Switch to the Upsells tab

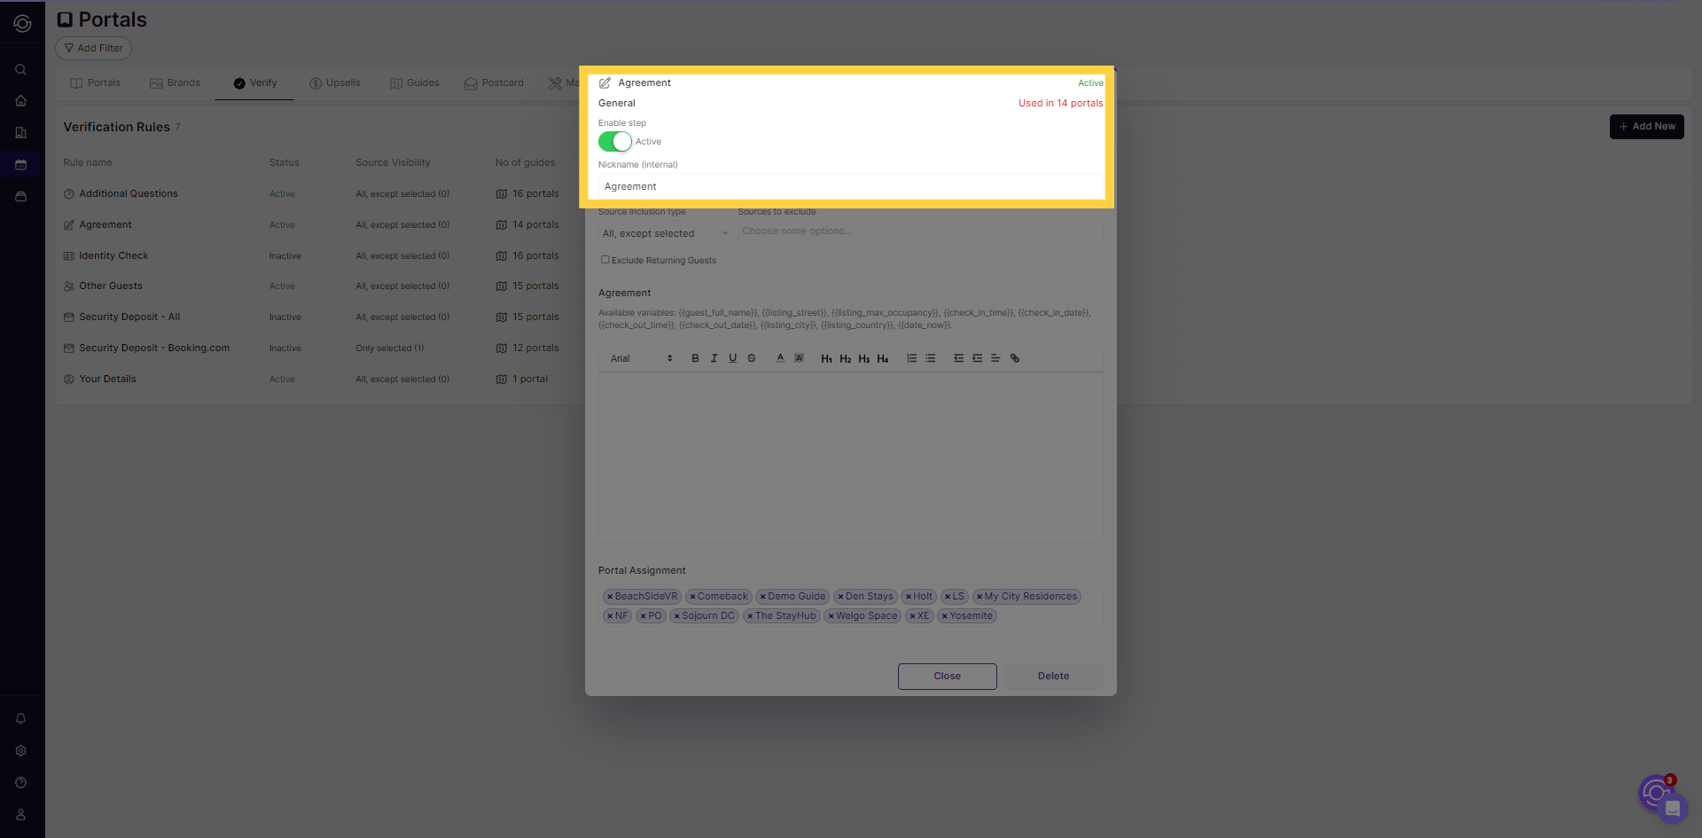pos(335,83)
